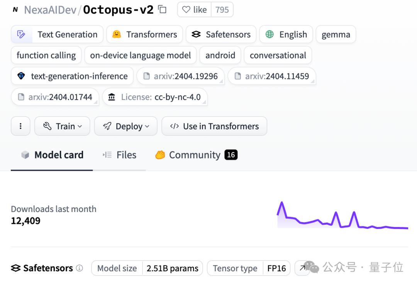Filter by the function calling tag

pyautogui.click(x=46, y=55)
